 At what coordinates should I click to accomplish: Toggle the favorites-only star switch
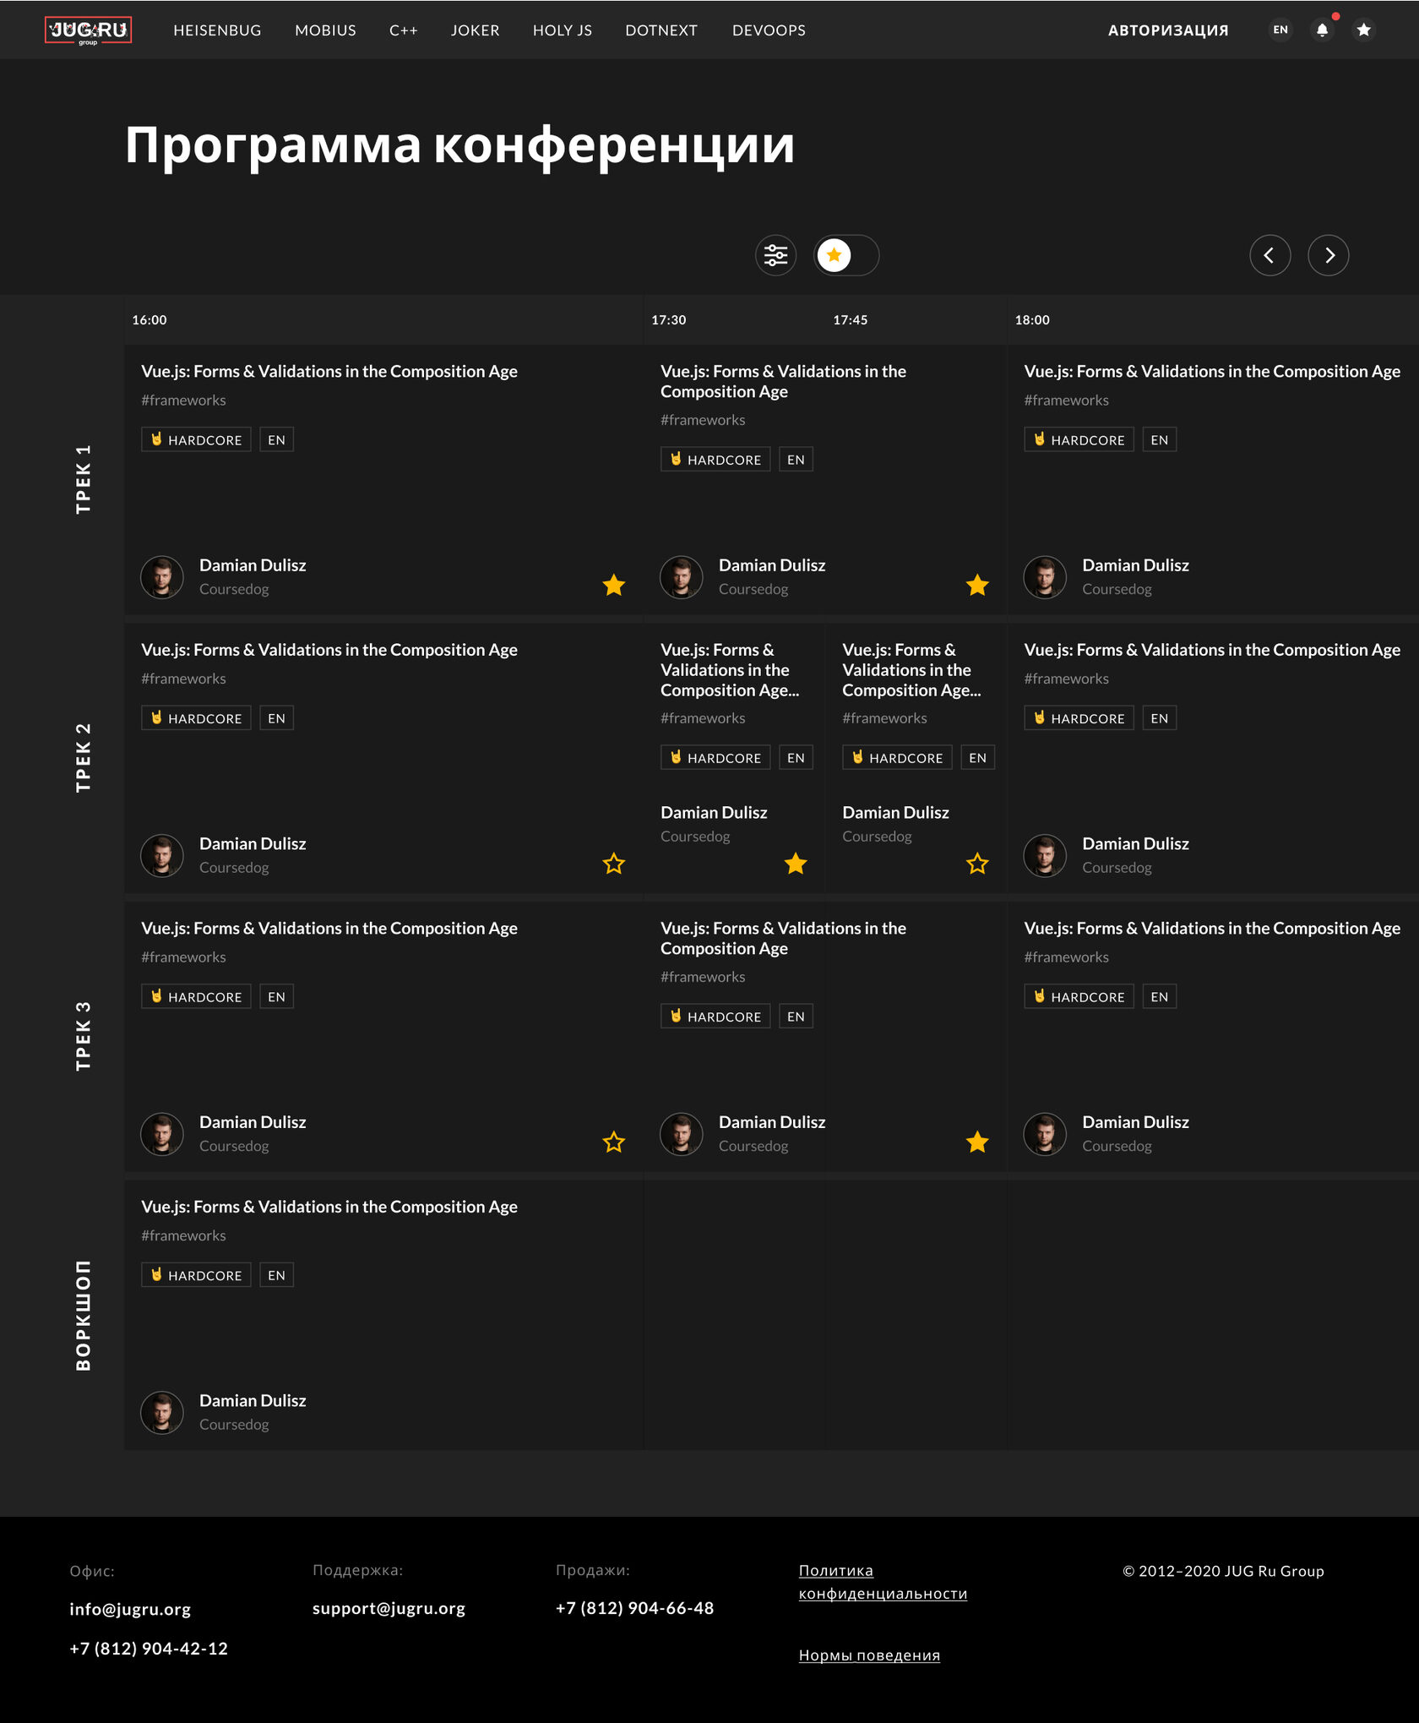click(x=846, y=255)
